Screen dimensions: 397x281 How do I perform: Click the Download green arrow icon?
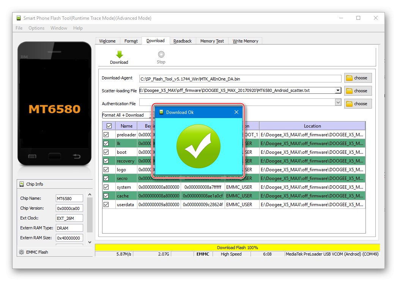119,54
